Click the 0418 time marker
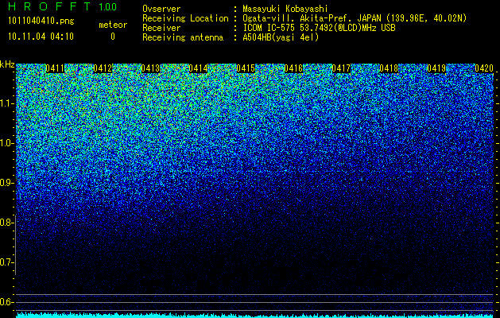This screenshot has height=318, width=500. pos(389,68)
